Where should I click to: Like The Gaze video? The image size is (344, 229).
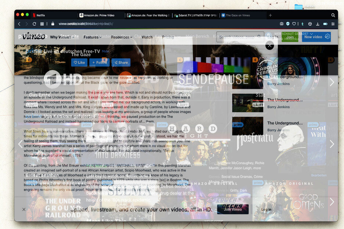[x=79, y=62]
